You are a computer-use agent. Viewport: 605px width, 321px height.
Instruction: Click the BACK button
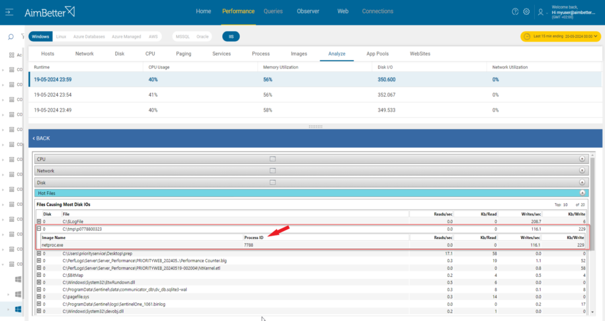[x=41, y=138]
